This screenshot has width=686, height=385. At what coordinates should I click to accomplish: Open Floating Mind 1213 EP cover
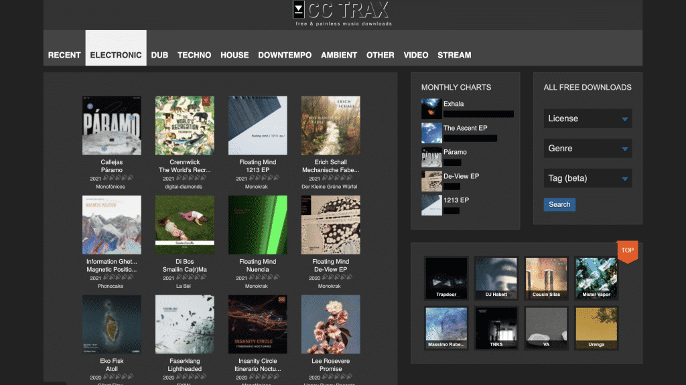(258, 125)
